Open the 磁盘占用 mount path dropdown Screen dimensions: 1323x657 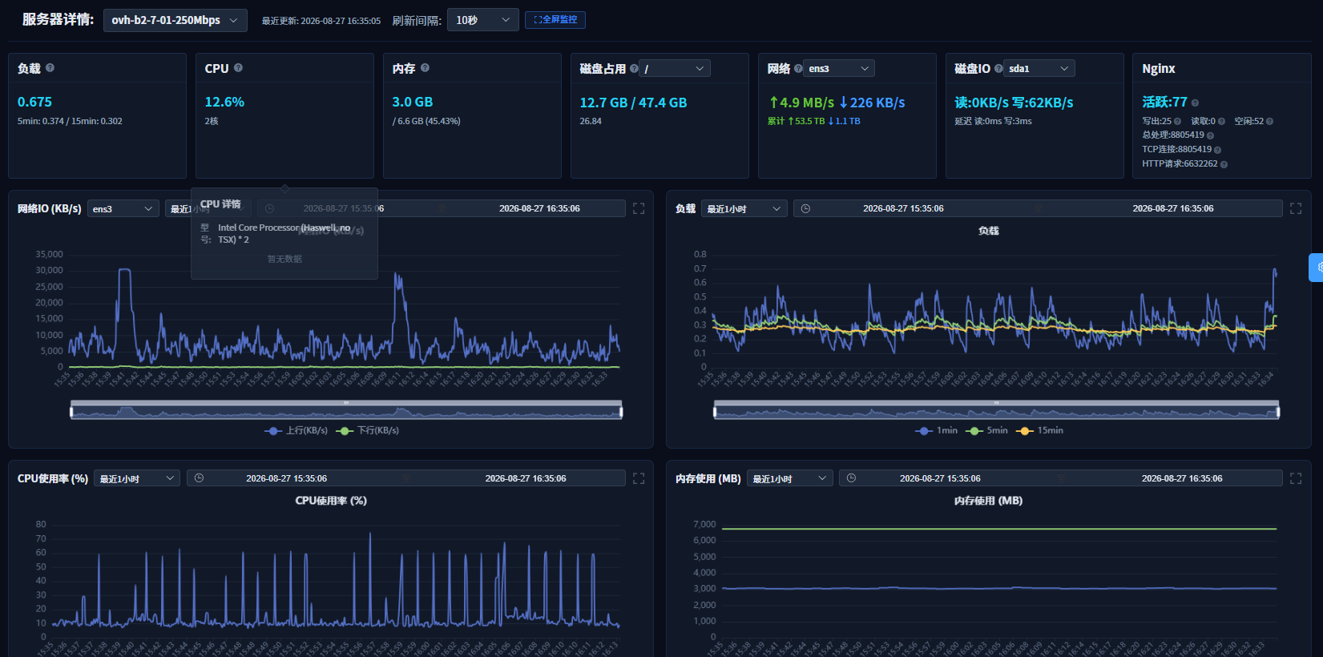click(675, 69)
